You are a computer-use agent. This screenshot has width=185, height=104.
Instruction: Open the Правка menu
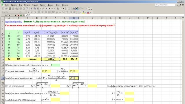(14, 5)
